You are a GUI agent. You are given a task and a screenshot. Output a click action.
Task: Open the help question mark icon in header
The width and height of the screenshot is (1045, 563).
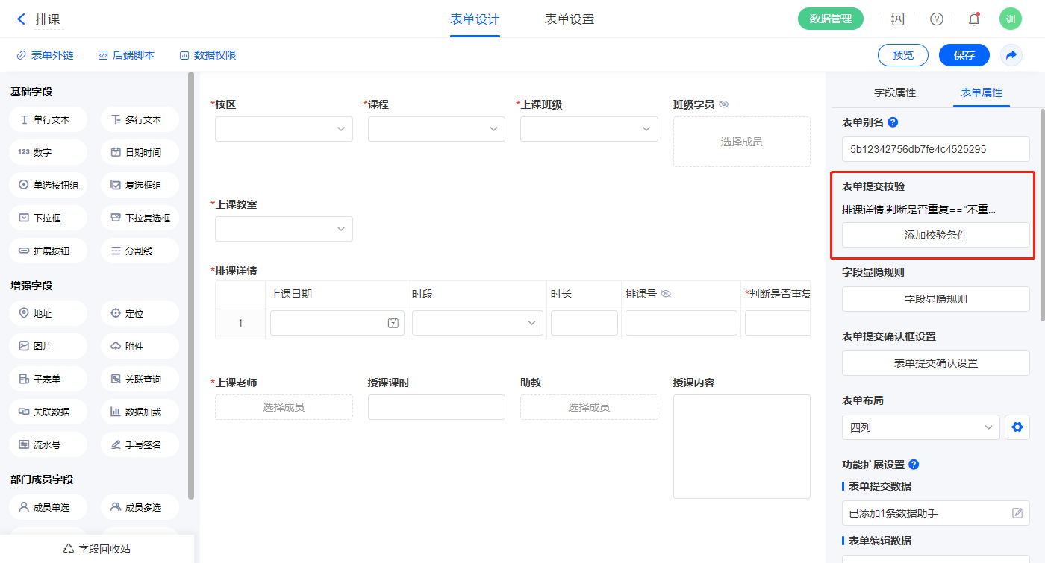tap(936, 19)
